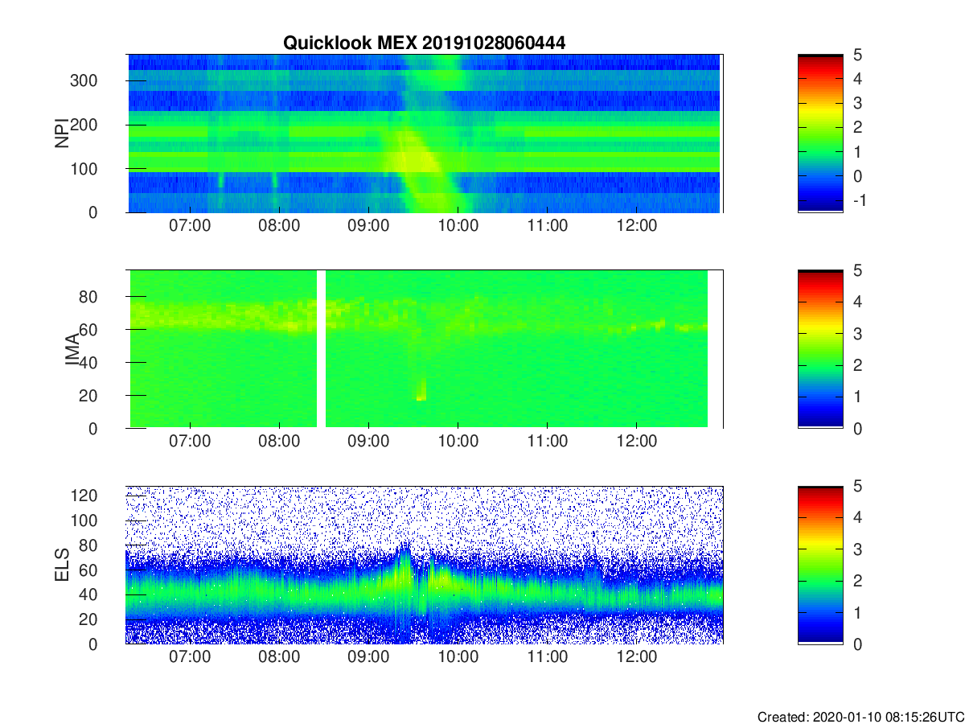Click the 3 label on NPI colorbar

pos(856,103)
